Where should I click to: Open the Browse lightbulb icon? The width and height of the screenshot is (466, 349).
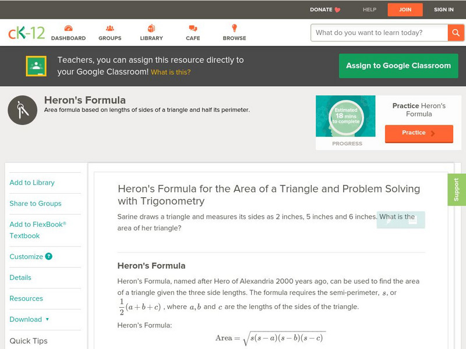tap(235, 28)
